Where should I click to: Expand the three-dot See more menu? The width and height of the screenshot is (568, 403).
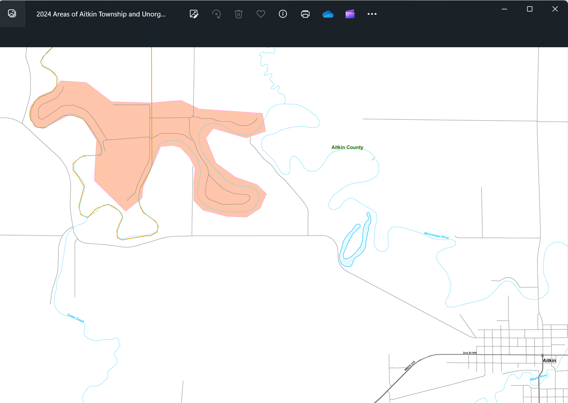372,14
